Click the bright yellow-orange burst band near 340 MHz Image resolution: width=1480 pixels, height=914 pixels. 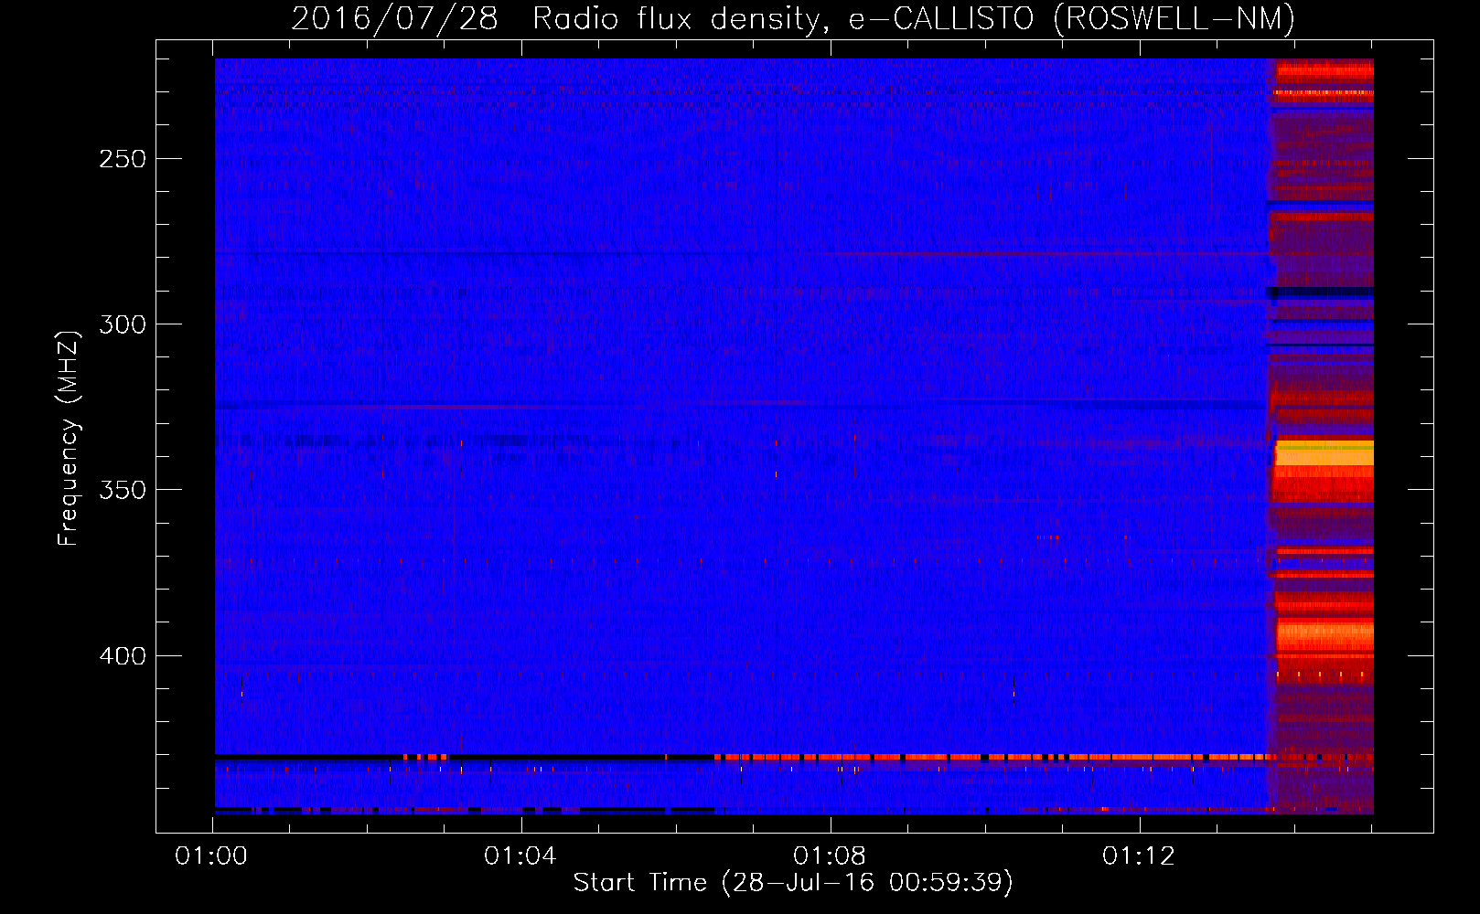pyautogui.click(x=1324, y=454)
